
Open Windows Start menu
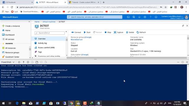3,103
